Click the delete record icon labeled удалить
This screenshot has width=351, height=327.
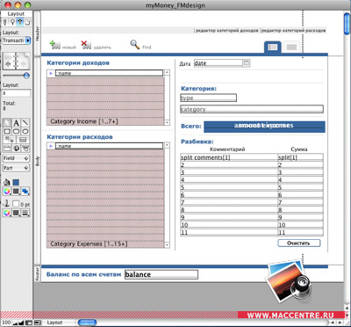pos(86,45)
